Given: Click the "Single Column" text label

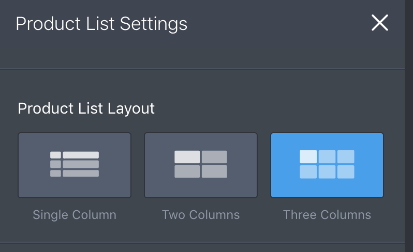Looking at the screenshot, I should (x=75, y=215).
